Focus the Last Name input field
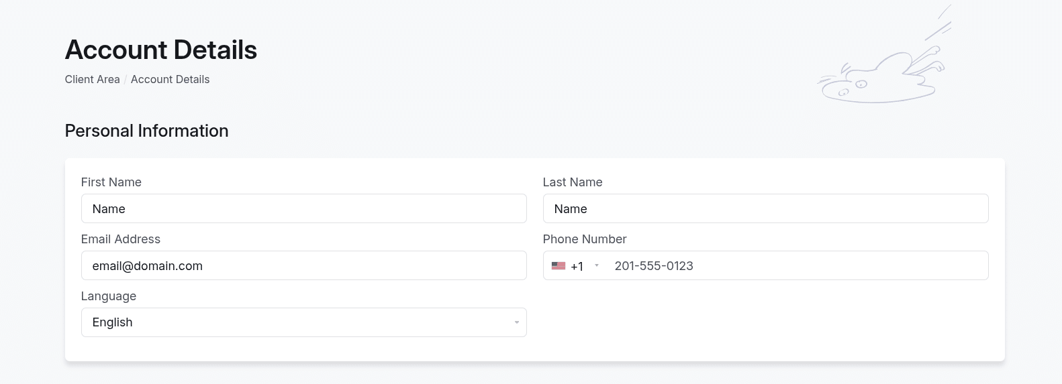 [x=765, y=209]
